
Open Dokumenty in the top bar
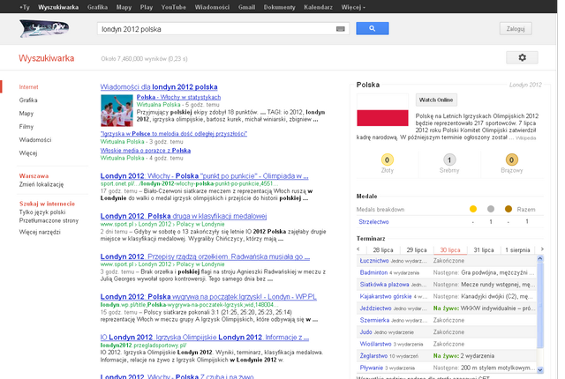coord(279,7)
